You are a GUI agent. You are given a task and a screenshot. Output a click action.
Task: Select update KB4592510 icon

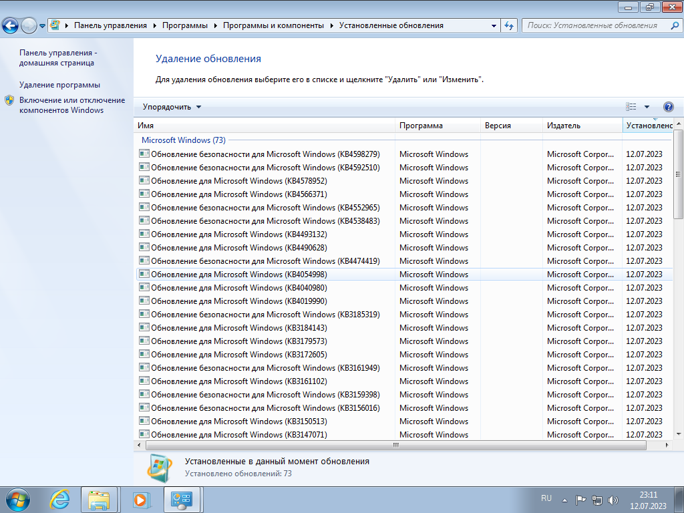point(144,167)
